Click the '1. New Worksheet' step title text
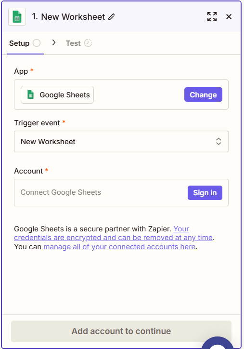This screenshot has width=244, height=349. pos(68,17)
